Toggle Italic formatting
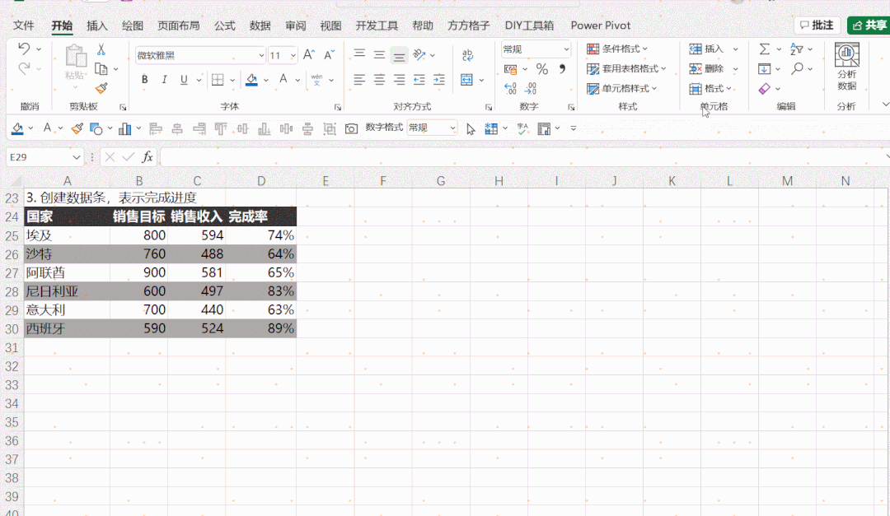Screen dimensions: 890x516 point(164,80)
